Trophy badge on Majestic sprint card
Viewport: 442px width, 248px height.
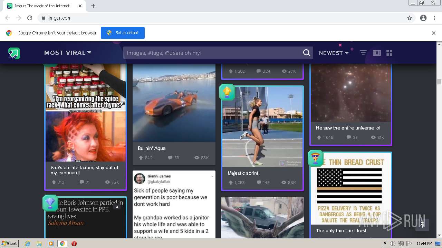click(x=227, y=92)
